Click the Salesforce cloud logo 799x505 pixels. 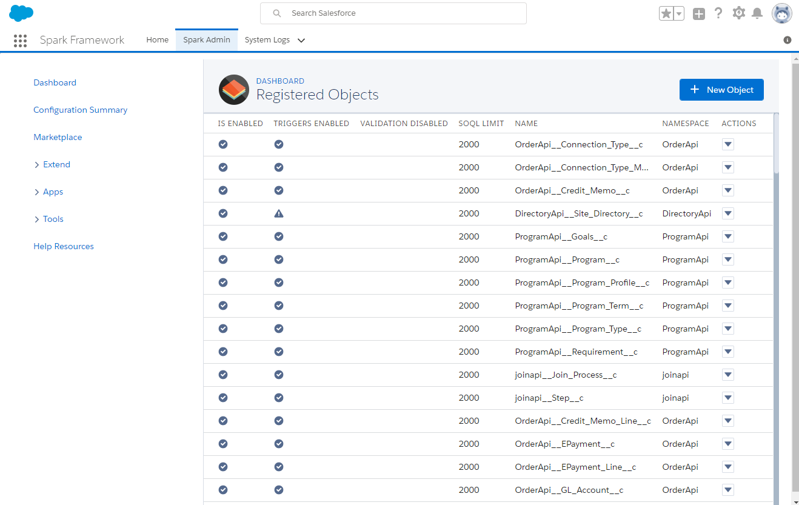click(x=21, y=13)
